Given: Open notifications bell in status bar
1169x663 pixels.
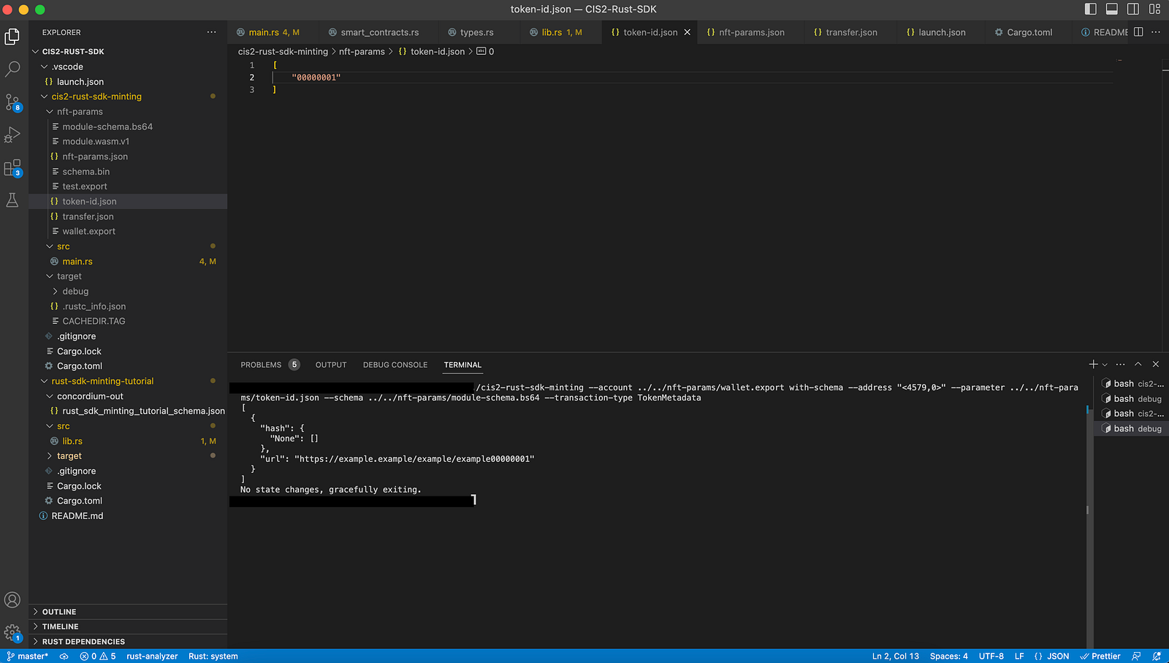Looking at the screenshot, I should (x=1157, y=656).
